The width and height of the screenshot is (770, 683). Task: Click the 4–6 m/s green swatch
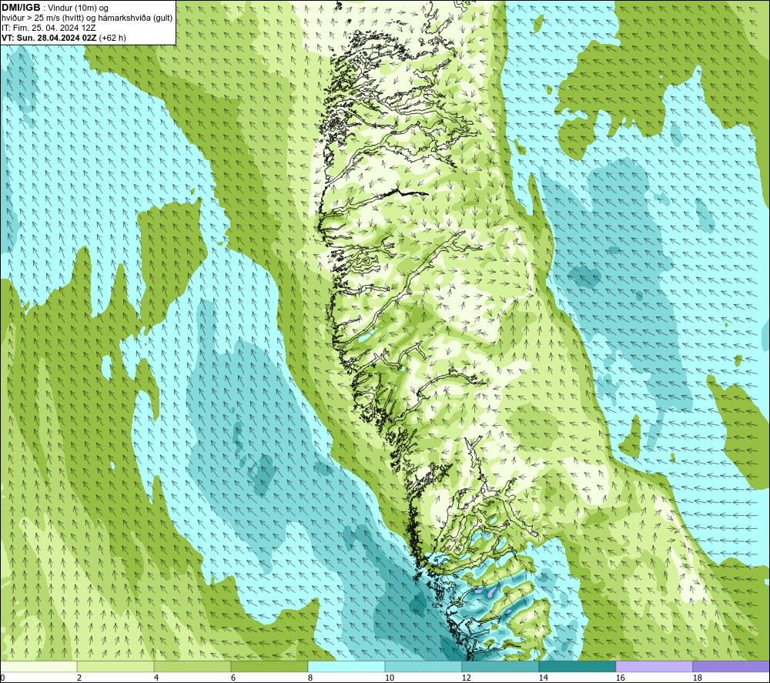click(192, 666)
